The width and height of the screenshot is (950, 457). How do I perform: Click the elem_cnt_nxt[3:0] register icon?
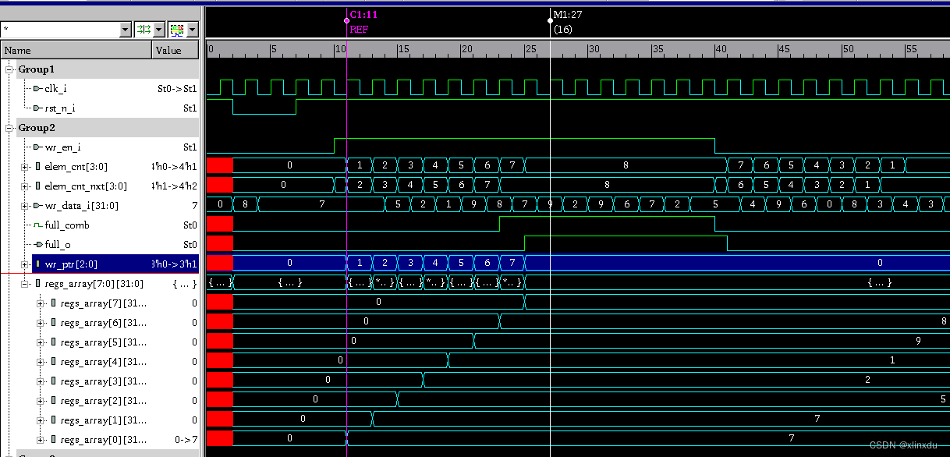[38, 186]
